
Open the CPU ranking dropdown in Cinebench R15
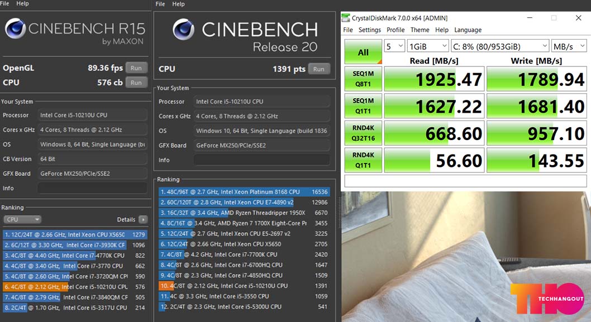click(22, 219)
